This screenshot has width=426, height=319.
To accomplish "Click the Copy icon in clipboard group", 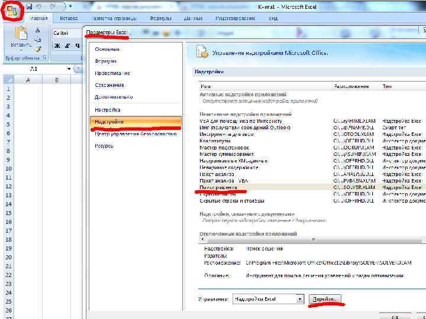I will pos(37,40).
